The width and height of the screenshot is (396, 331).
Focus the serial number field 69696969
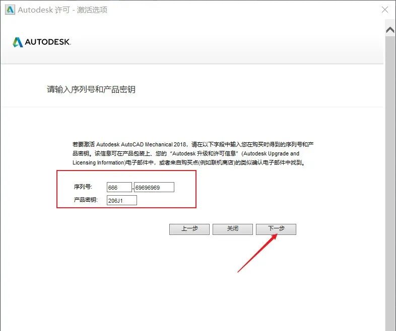pyautogui.click(x=154, y=187)
